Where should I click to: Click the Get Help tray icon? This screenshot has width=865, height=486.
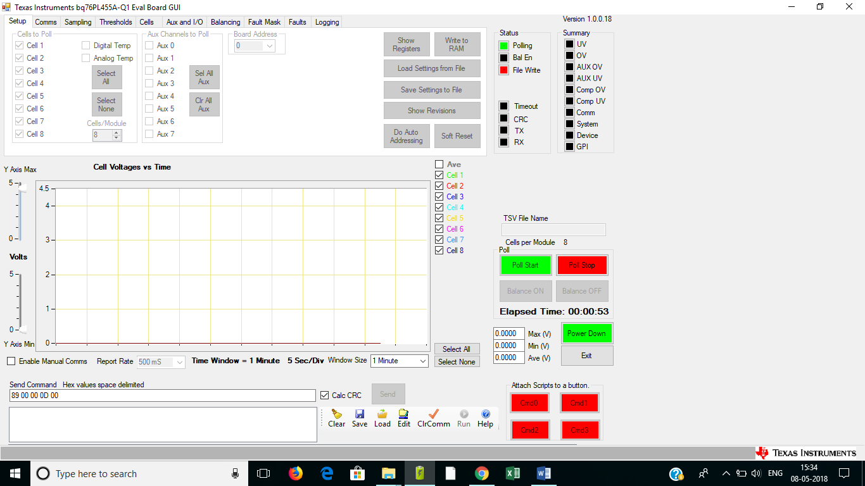(x=676, y=473)
